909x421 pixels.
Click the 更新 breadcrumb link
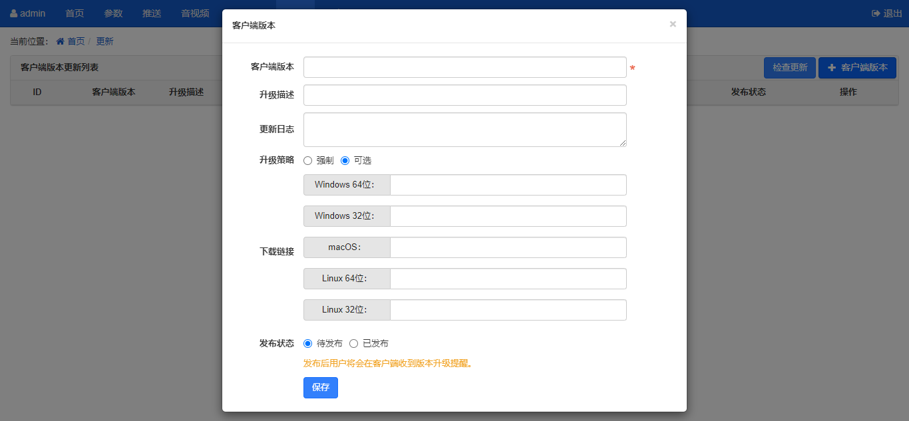104,41
